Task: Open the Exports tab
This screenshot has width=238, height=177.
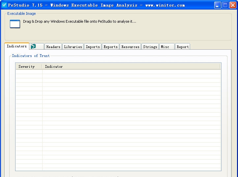Action: tap(110, 47)
